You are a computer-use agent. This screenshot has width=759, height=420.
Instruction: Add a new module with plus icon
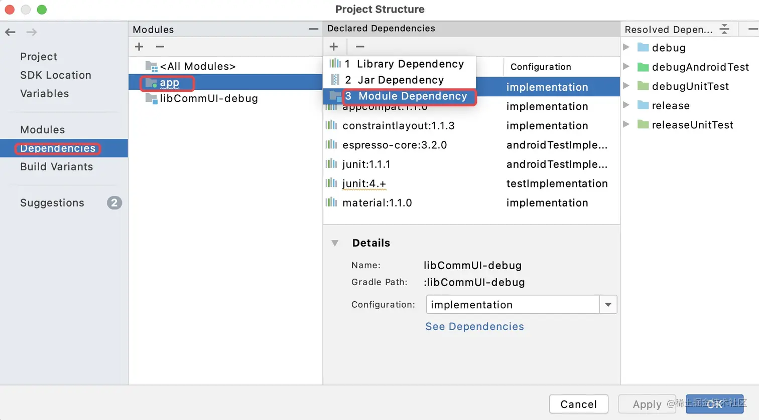[x=139, y=47]
